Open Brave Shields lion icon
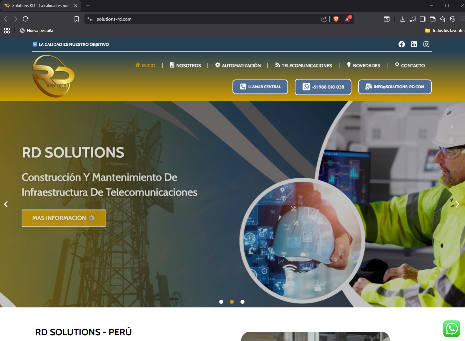465x341 pixels. click(336, 19)
